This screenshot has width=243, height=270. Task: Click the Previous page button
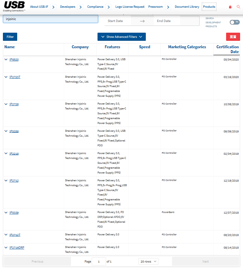click(37, 261)
